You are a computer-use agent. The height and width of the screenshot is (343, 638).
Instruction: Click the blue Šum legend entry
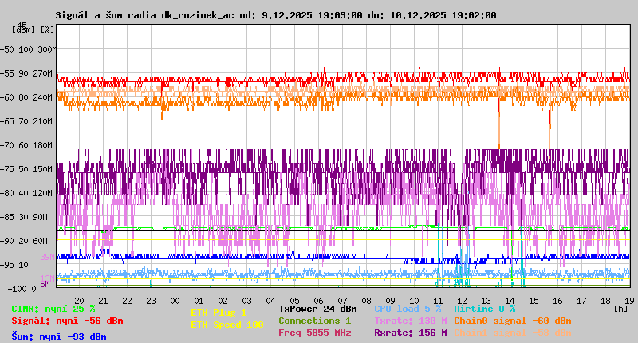coord(59,336)
